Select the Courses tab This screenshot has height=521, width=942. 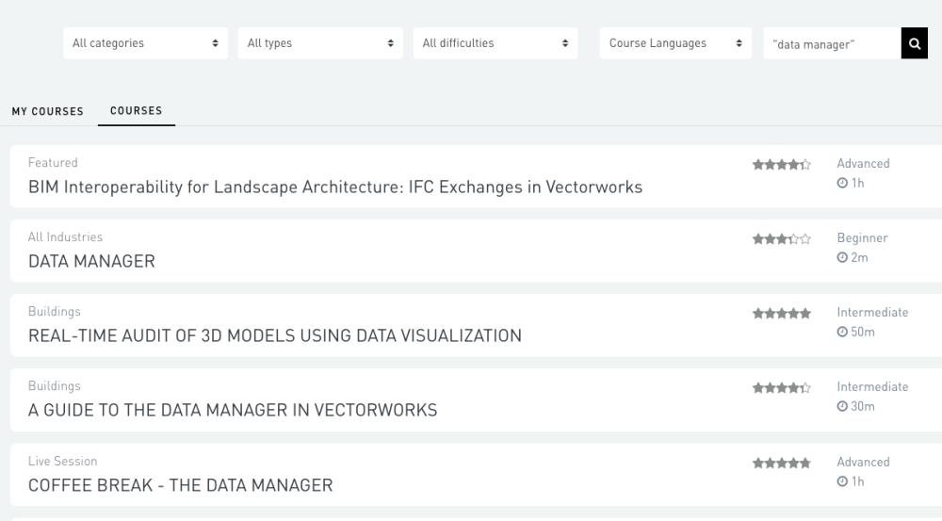pyautogui.click(x=136, y=111)
